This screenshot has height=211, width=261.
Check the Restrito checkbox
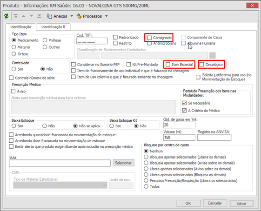point(115,43)
